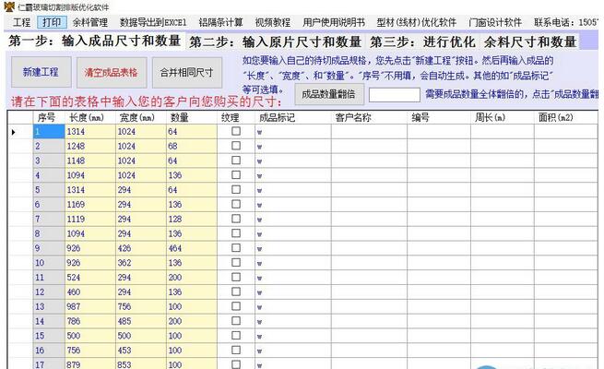Open the 打印 menu
This screenshot has height=369, width=604.
click(x=52, y=22)
